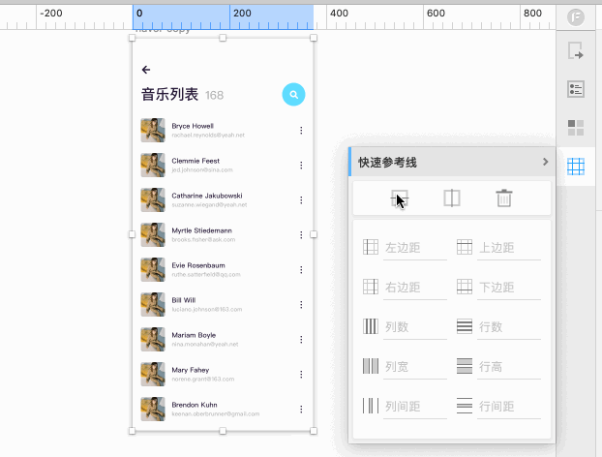Click the column count icon
The image size is (602, 457).
click(x=371, y=326)
